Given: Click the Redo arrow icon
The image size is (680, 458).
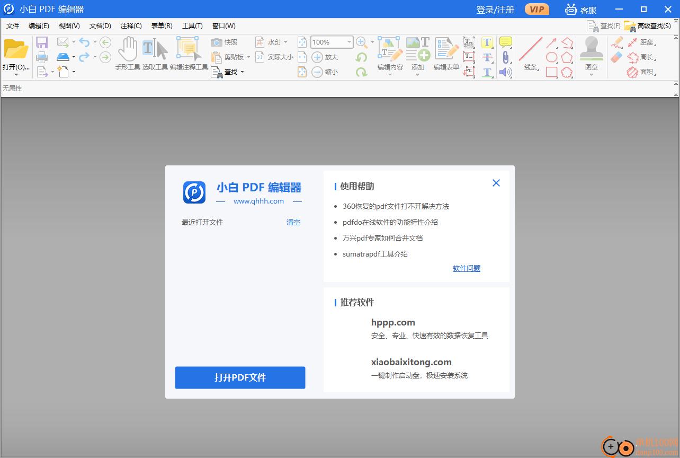Looking at the screenshot, I should click(x=84, y=57).
